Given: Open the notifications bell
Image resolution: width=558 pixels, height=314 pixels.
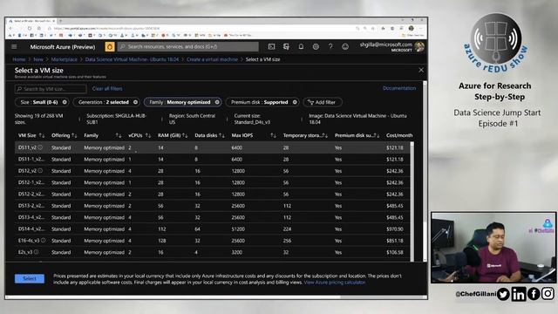Looking at the screenshot, I should tap(301, 46).
